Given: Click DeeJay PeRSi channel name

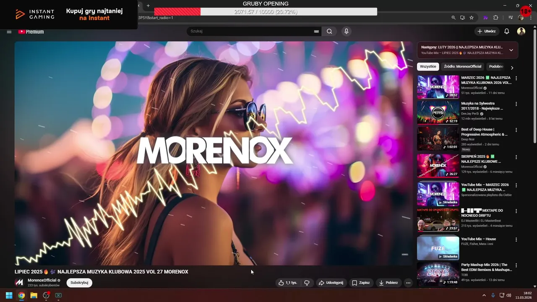Looking at the screenshot, I should (x=470, y=114).
